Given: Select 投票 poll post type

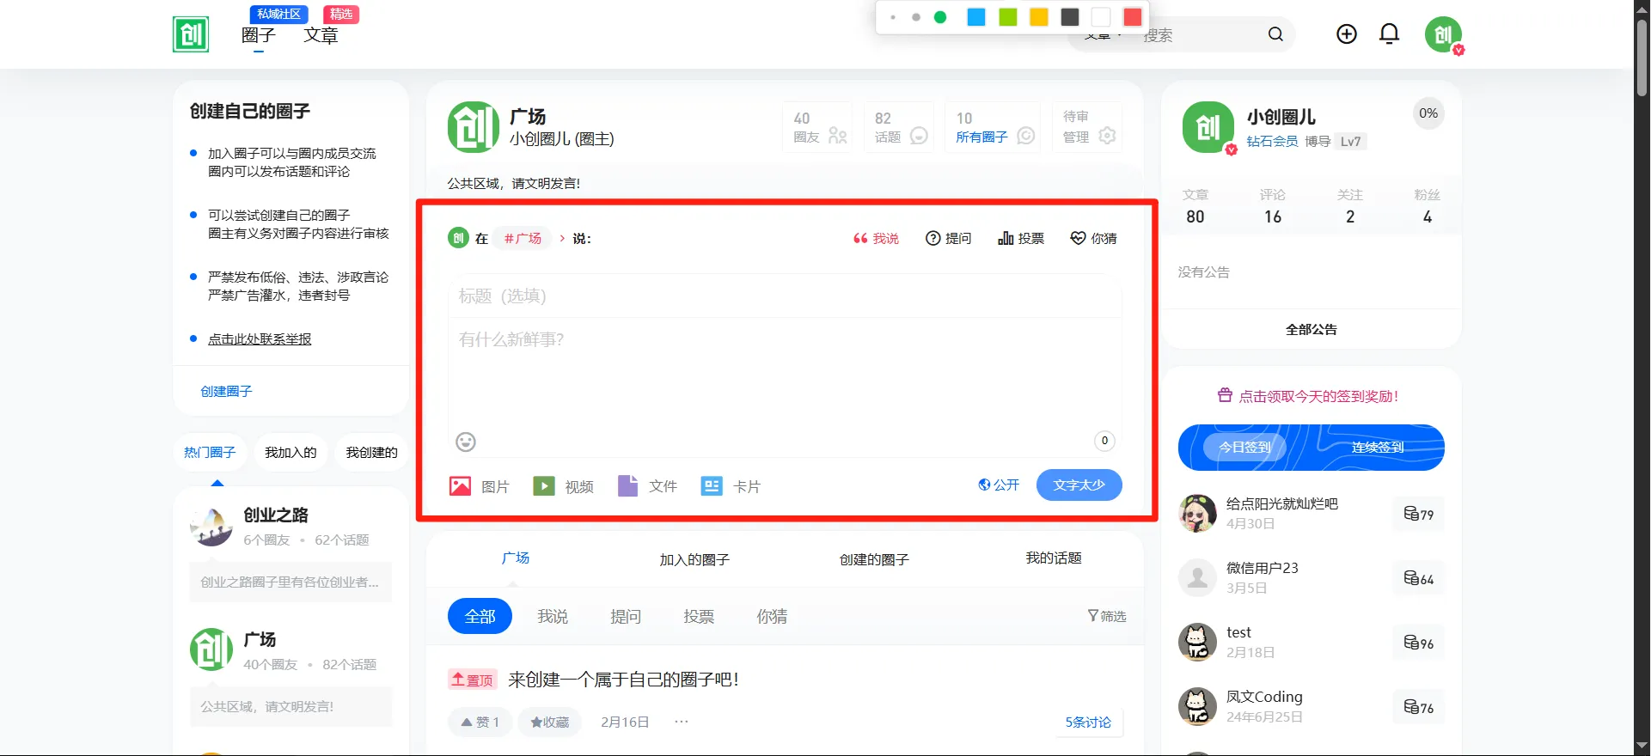Looking at the screenshot, I should tap(1021, 239).
